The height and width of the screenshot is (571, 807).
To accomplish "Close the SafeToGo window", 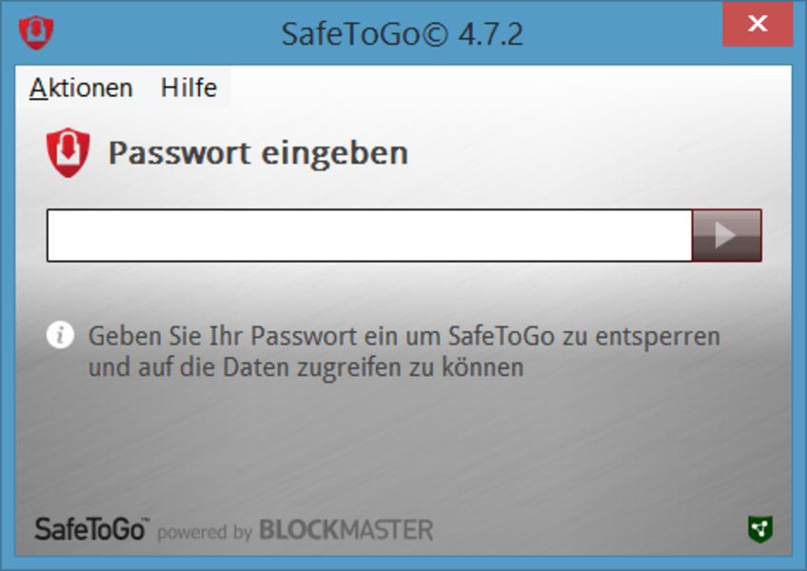I will coord(758,25).
